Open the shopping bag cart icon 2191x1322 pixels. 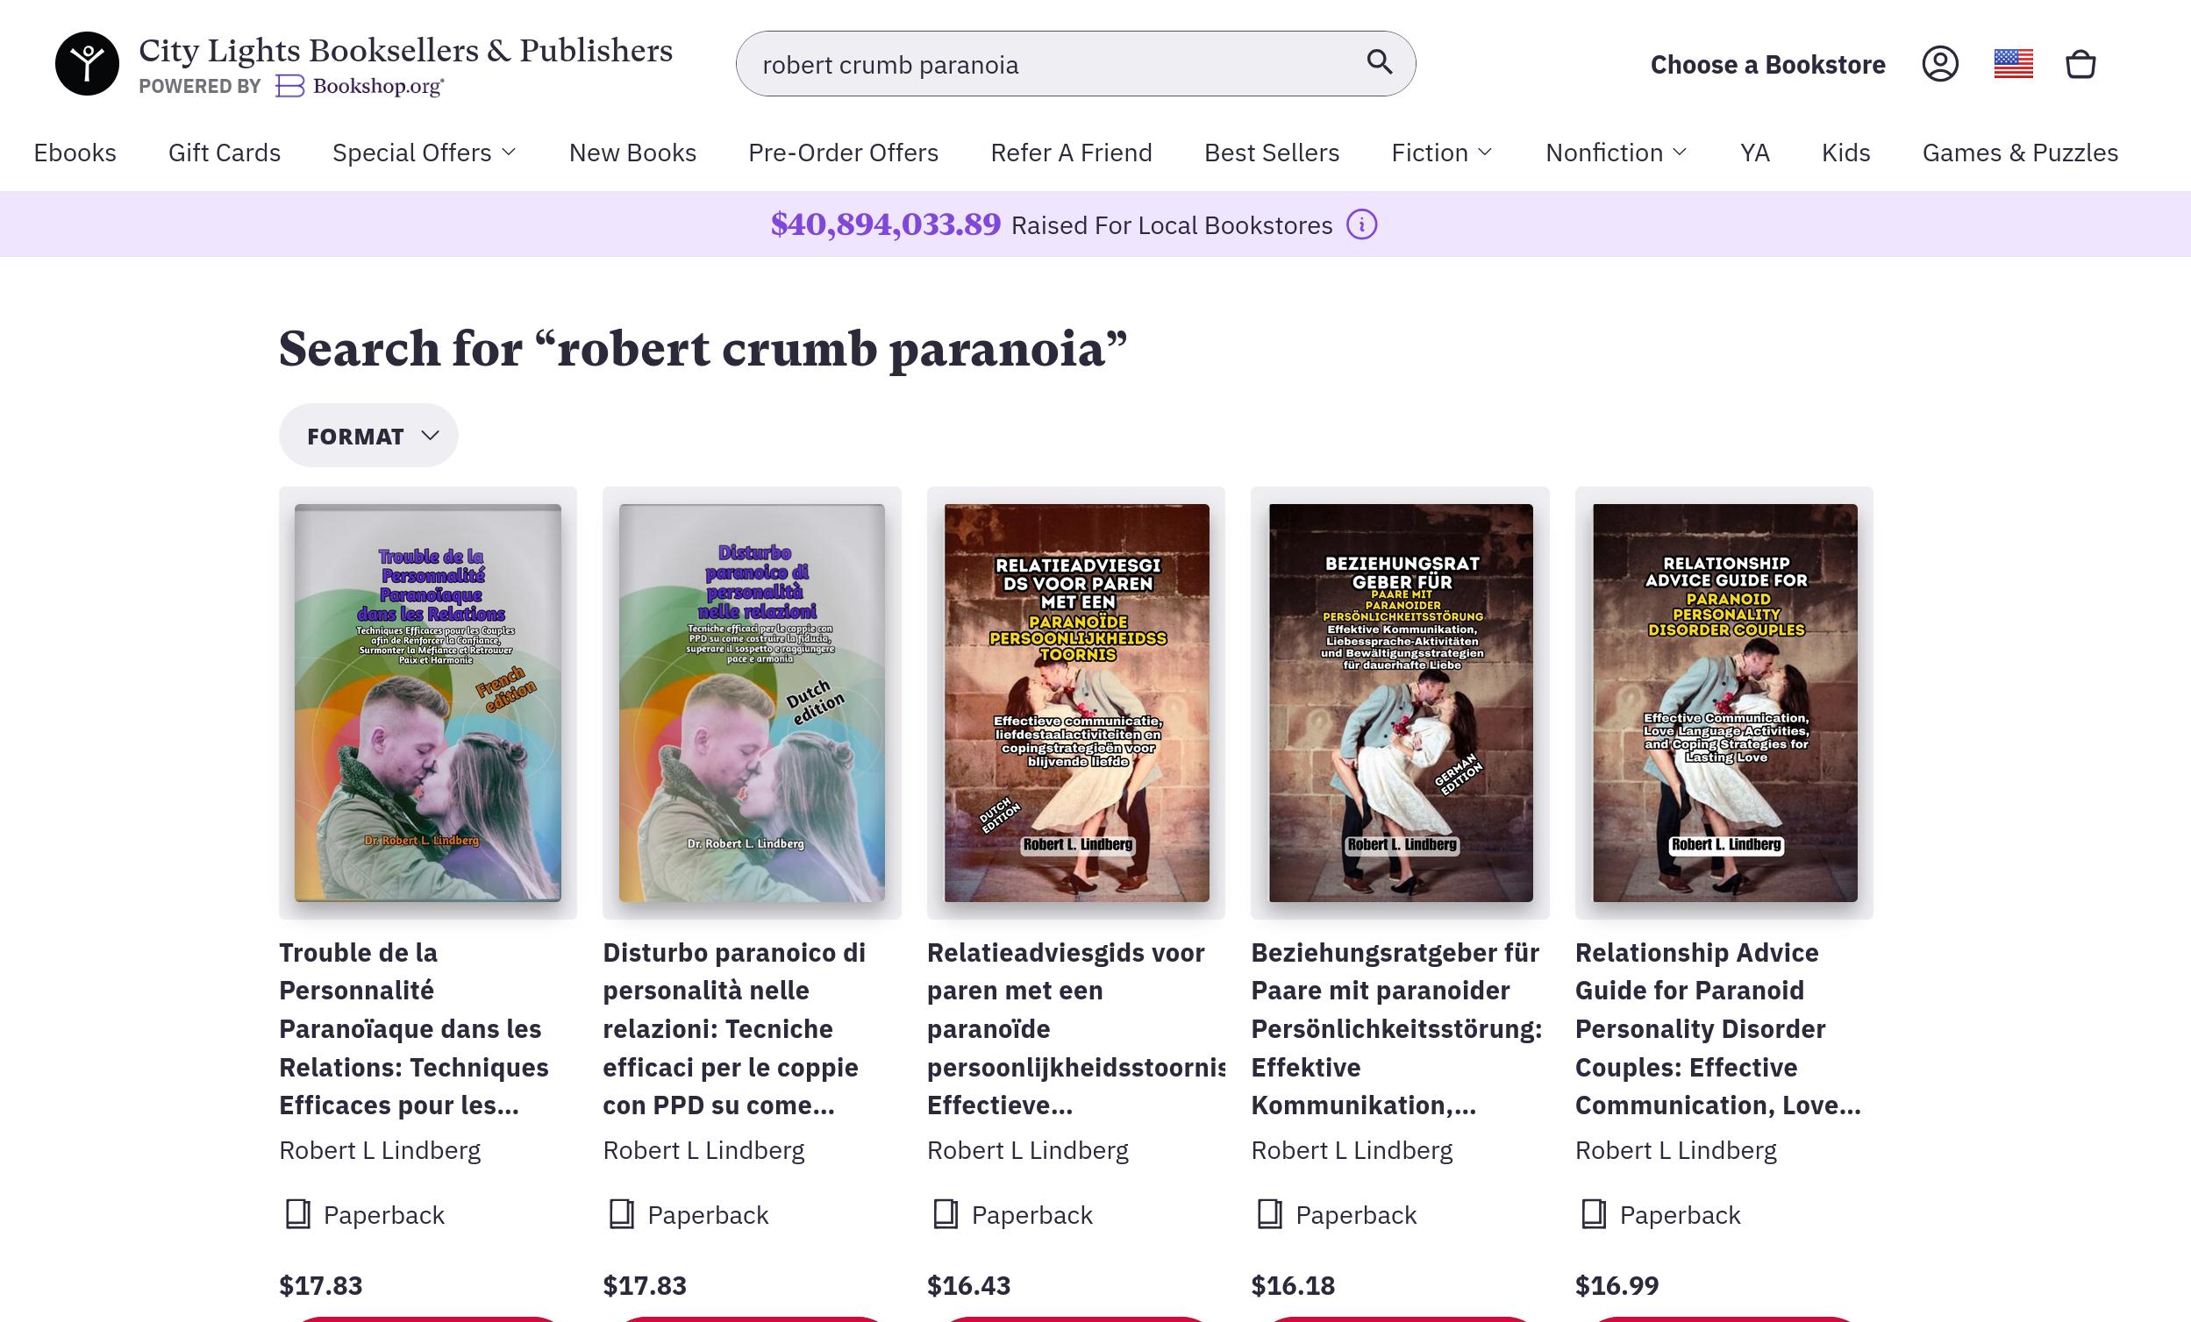2080,64
